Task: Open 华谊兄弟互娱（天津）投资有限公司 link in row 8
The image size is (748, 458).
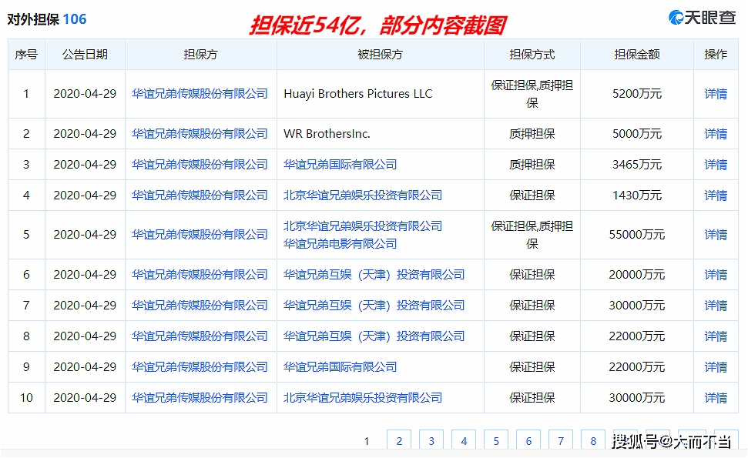Action: click(374, 336)
